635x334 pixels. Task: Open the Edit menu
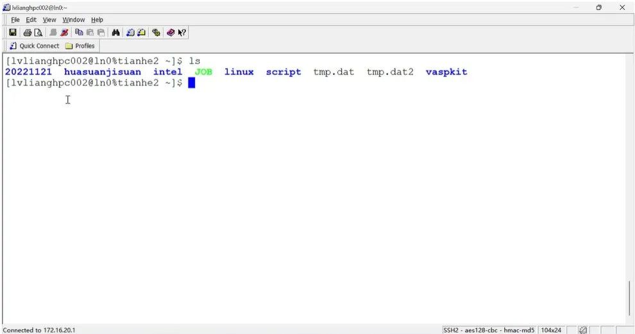point(31,19)
